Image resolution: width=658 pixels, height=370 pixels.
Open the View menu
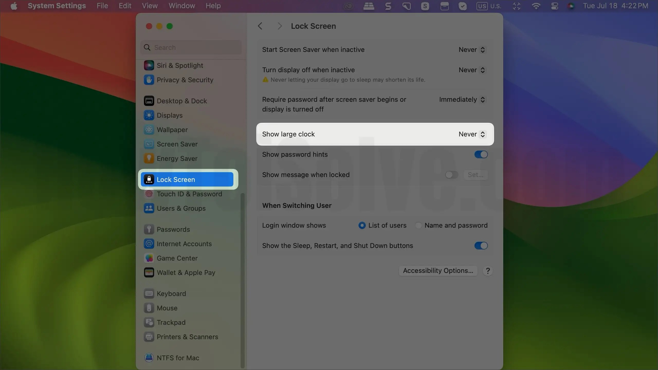pyautogui.click(x=149, y=5)
